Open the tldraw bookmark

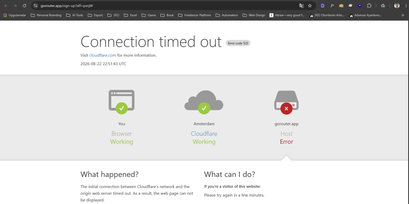(x=287, y=15)
